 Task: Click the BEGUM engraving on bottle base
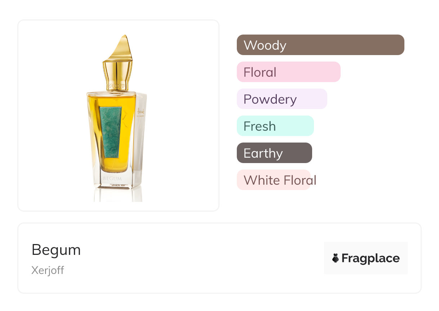(x=112, y=178)
